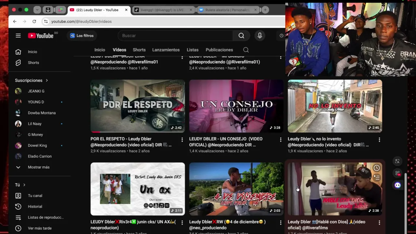The image size is (416, 234).
Task: Play the Un AX video thumbnail
Action: 138,189
